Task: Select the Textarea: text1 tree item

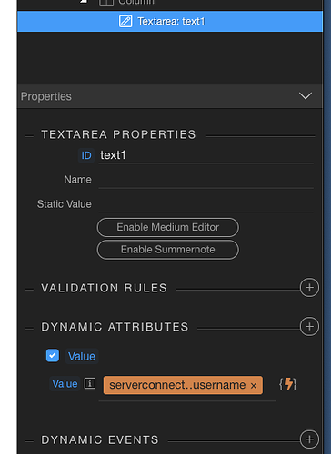Action: pyautogui.click(x=170, y=22)
